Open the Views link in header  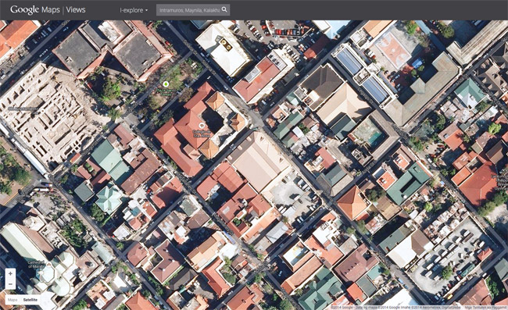(76, 9)
